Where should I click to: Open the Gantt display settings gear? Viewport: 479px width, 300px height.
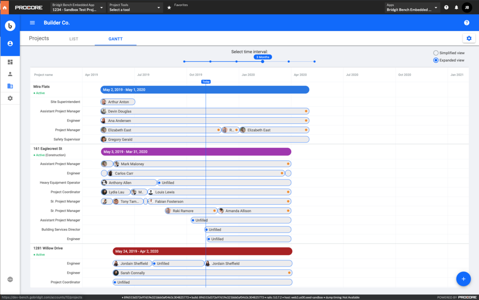(x=469, y=38)
